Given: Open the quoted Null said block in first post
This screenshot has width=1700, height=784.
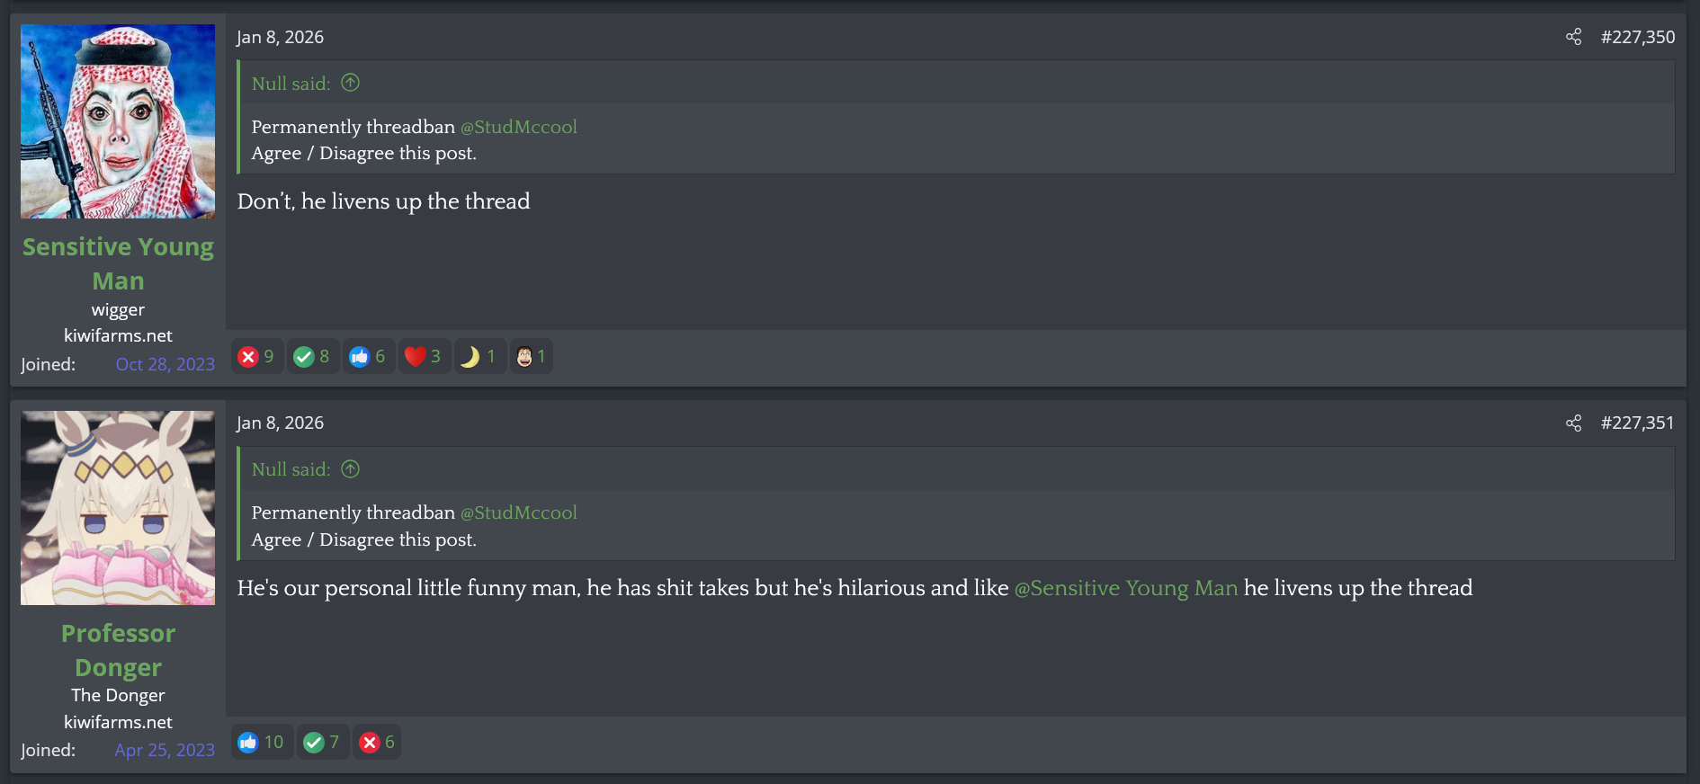Looking at the screenshot, I should pyautogui.click(x=290, y=83).
